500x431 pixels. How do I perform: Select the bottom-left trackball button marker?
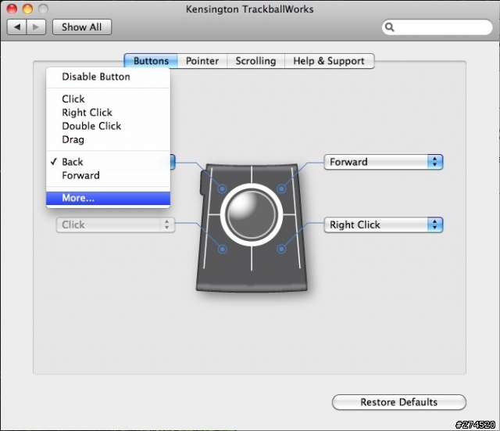coord(222,249)
